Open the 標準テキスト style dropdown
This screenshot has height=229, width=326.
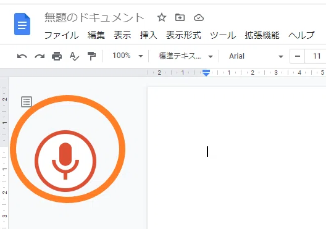click(185, 56)
